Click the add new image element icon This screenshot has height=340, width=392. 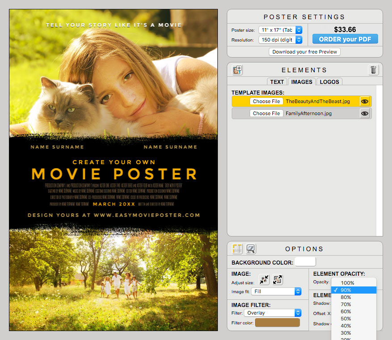(x=237, y=70)
